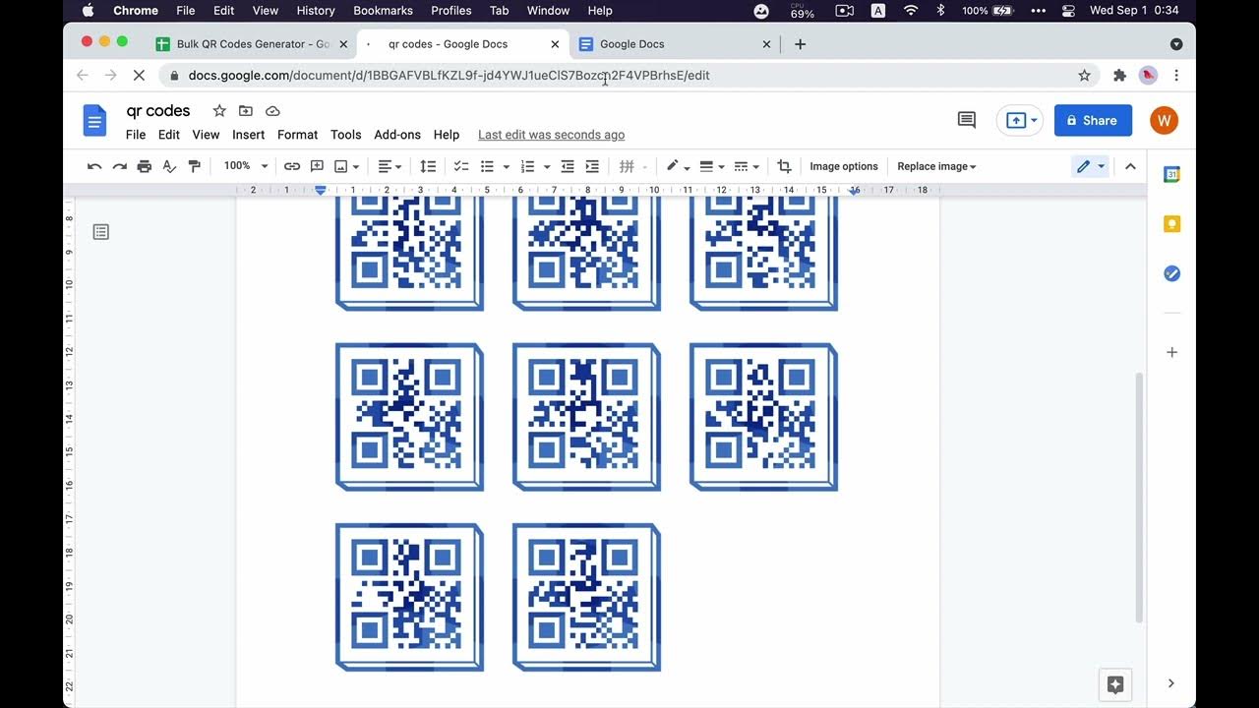Open the Format menu in Docs
The image size is (1259, 708).
pyautogui.click(x=297, y=135)
